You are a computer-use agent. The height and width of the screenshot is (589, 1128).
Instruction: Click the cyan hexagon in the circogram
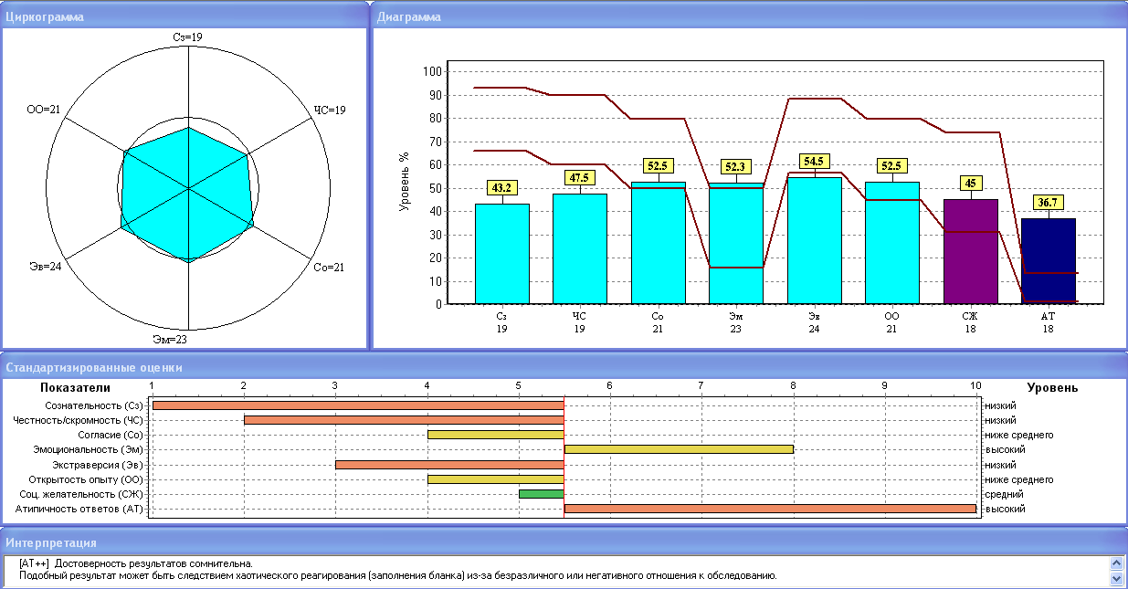(x=187, y=195)
